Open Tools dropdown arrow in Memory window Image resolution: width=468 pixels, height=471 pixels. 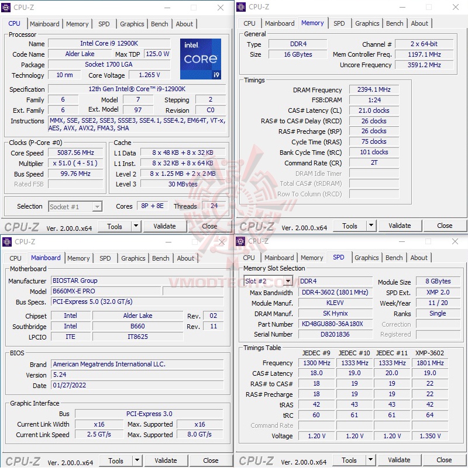pyautogui.click(x=371, y=226)
